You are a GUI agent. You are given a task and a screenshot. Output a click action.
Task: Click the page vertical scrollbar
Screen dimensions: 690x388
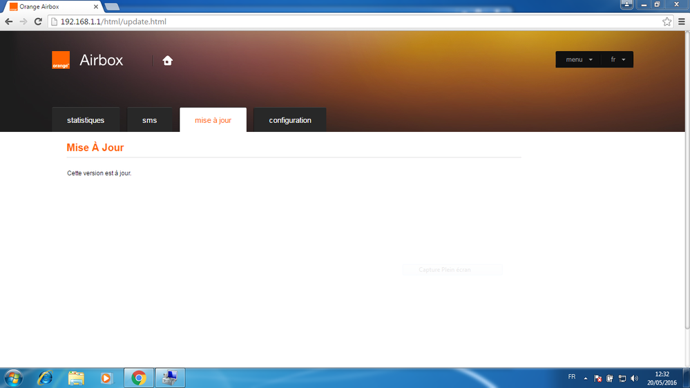click(x=687, y=180)
